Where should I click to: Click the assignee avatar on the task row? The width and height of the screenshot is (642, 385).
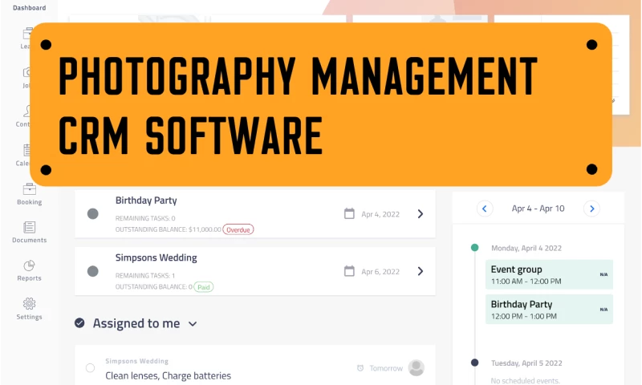click(416, 368)
